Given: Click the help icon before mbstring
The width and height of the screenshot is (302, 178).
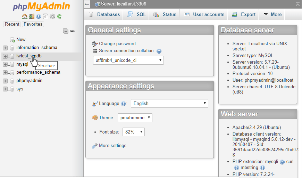Looking at the screenshot, I should [237, 168].
